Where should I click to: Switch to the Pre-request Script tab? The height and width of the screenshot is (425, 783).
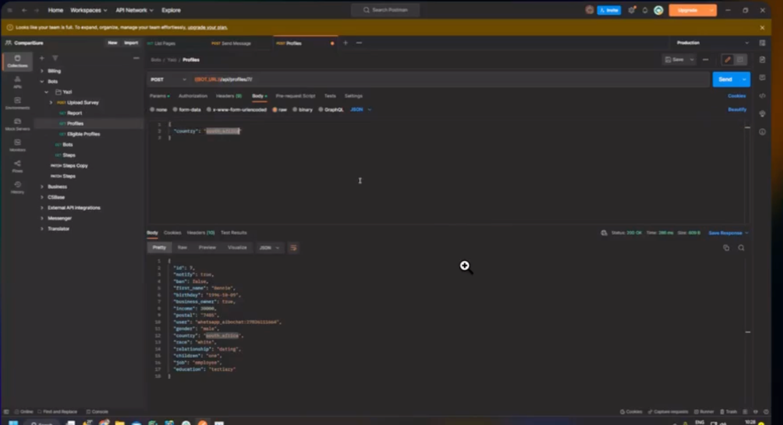pos(295,96)
